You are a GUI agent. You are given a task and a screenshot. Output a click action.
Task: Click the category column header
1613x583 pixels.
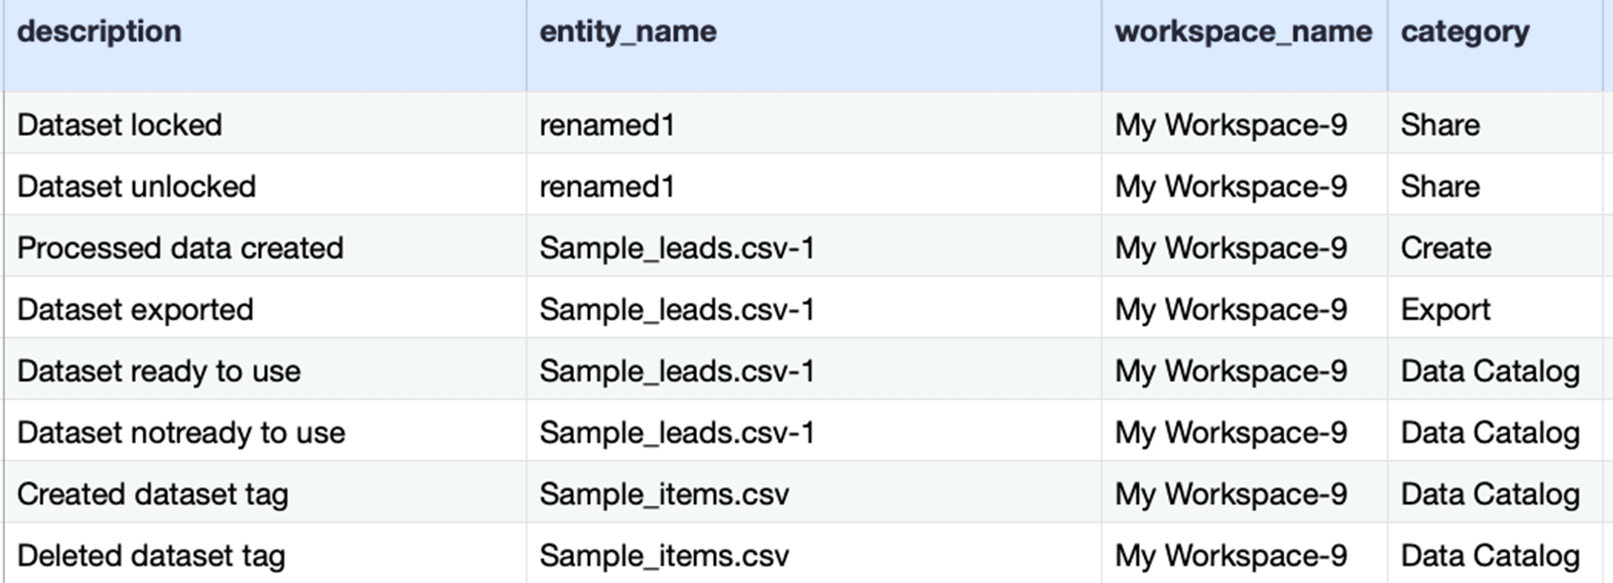pyautogui.click(x=1465, y=32)
